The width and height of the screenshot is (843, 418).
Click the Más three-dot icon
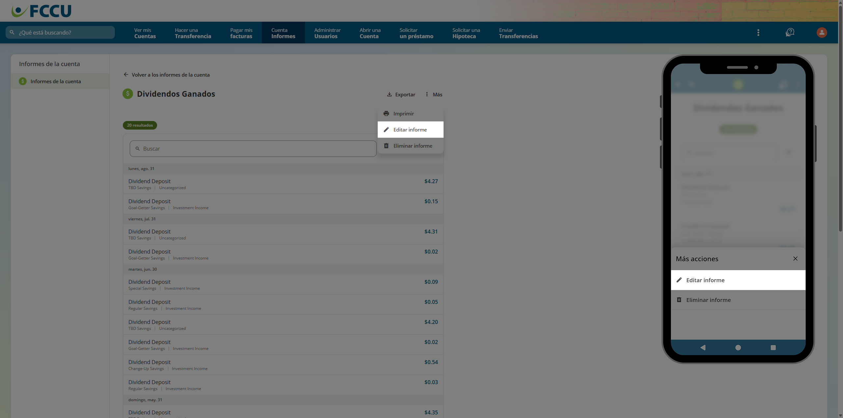(427, 94)
